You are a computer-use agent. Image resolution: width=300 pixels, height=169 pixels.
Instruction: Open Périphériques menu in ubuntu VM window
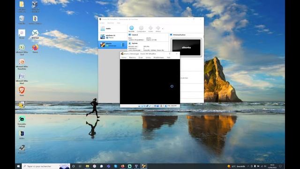[x=159, y=57]
